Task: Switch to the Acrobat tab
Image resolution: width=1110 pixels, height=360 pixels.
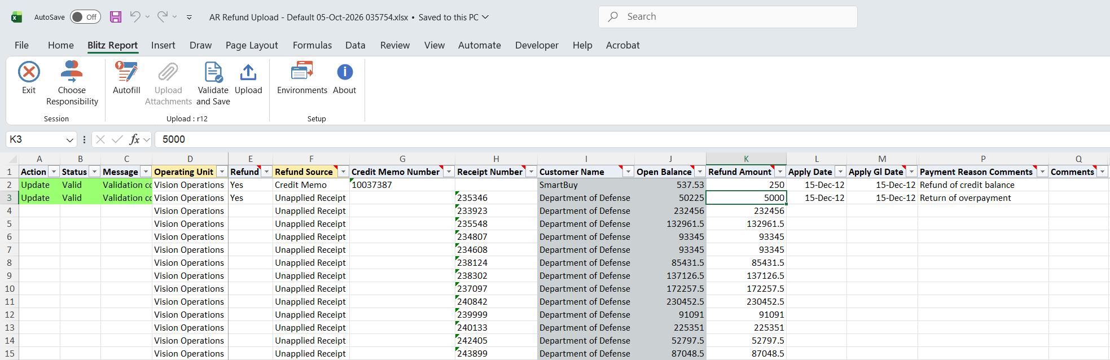Action: click(x=623, y=45)
